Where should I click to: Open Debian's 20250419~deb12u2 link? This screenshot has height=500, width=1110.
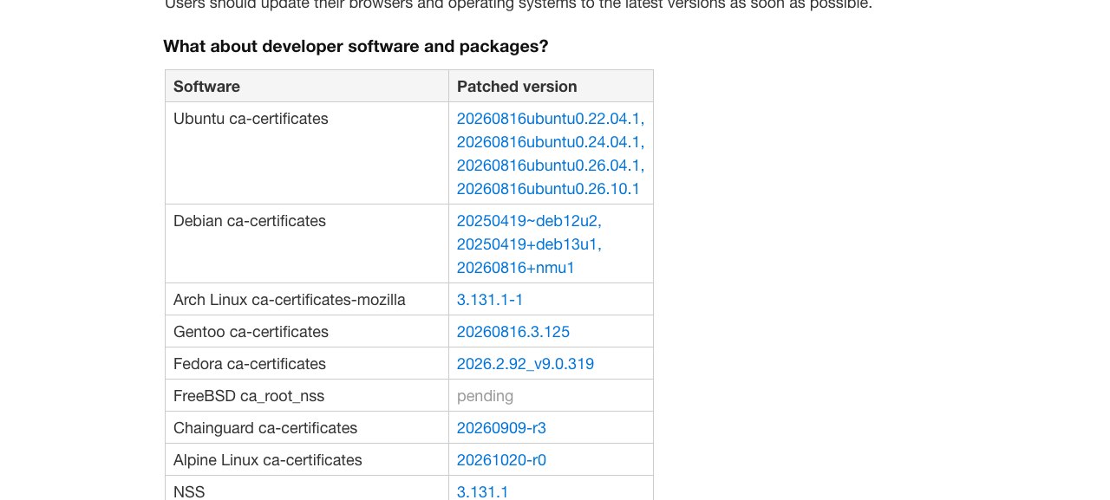point(529,221)
